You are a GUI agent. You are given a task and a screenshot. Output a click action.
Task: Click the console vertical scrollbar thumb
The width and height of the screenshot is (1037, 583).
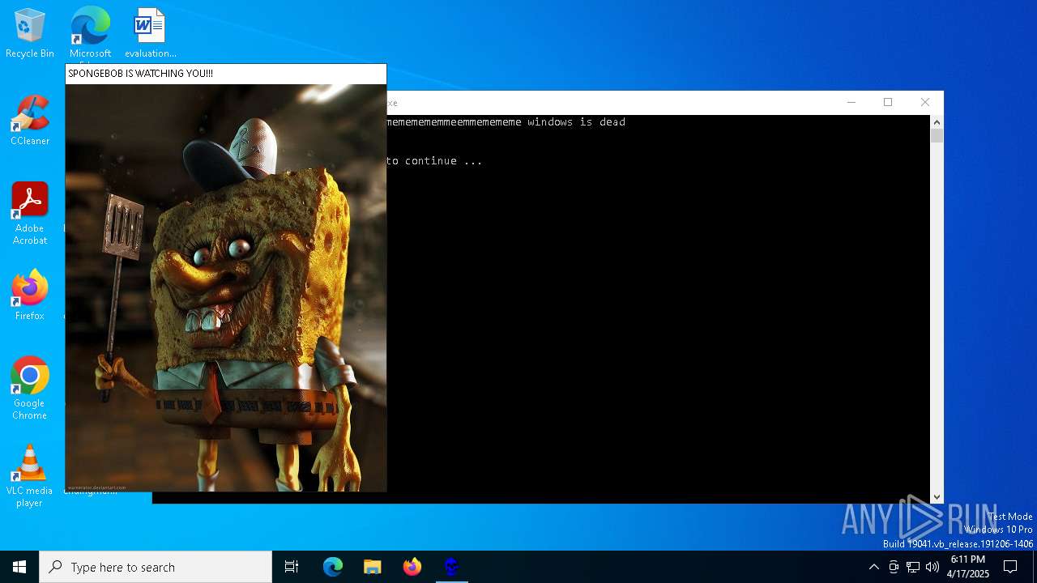(x=937, y=136)
